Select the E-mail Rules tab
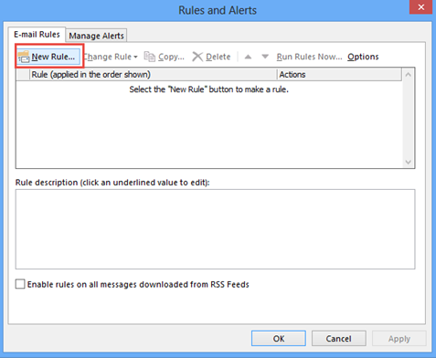436x358 pixels. tap(37, 35)
